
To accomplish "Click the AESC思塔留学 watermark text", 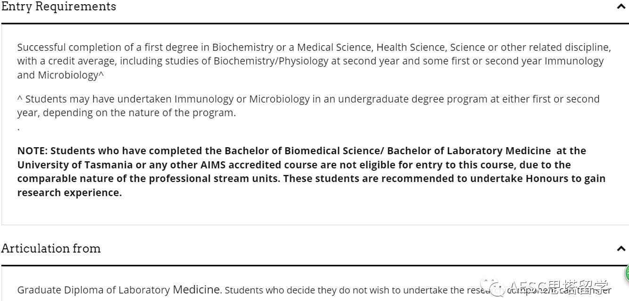I will point(559,286).
